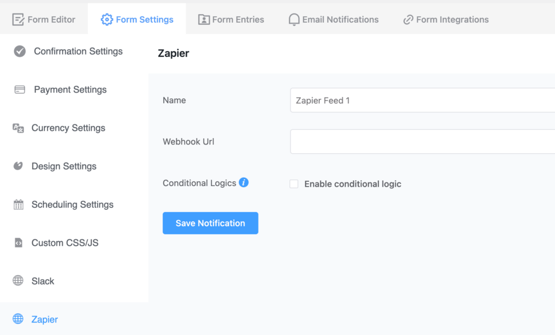This screenshot has height=335, width=555.
Task: Click the Custom CSS/JS code icon
Action: pyautogui.click(x=19, y=242)
